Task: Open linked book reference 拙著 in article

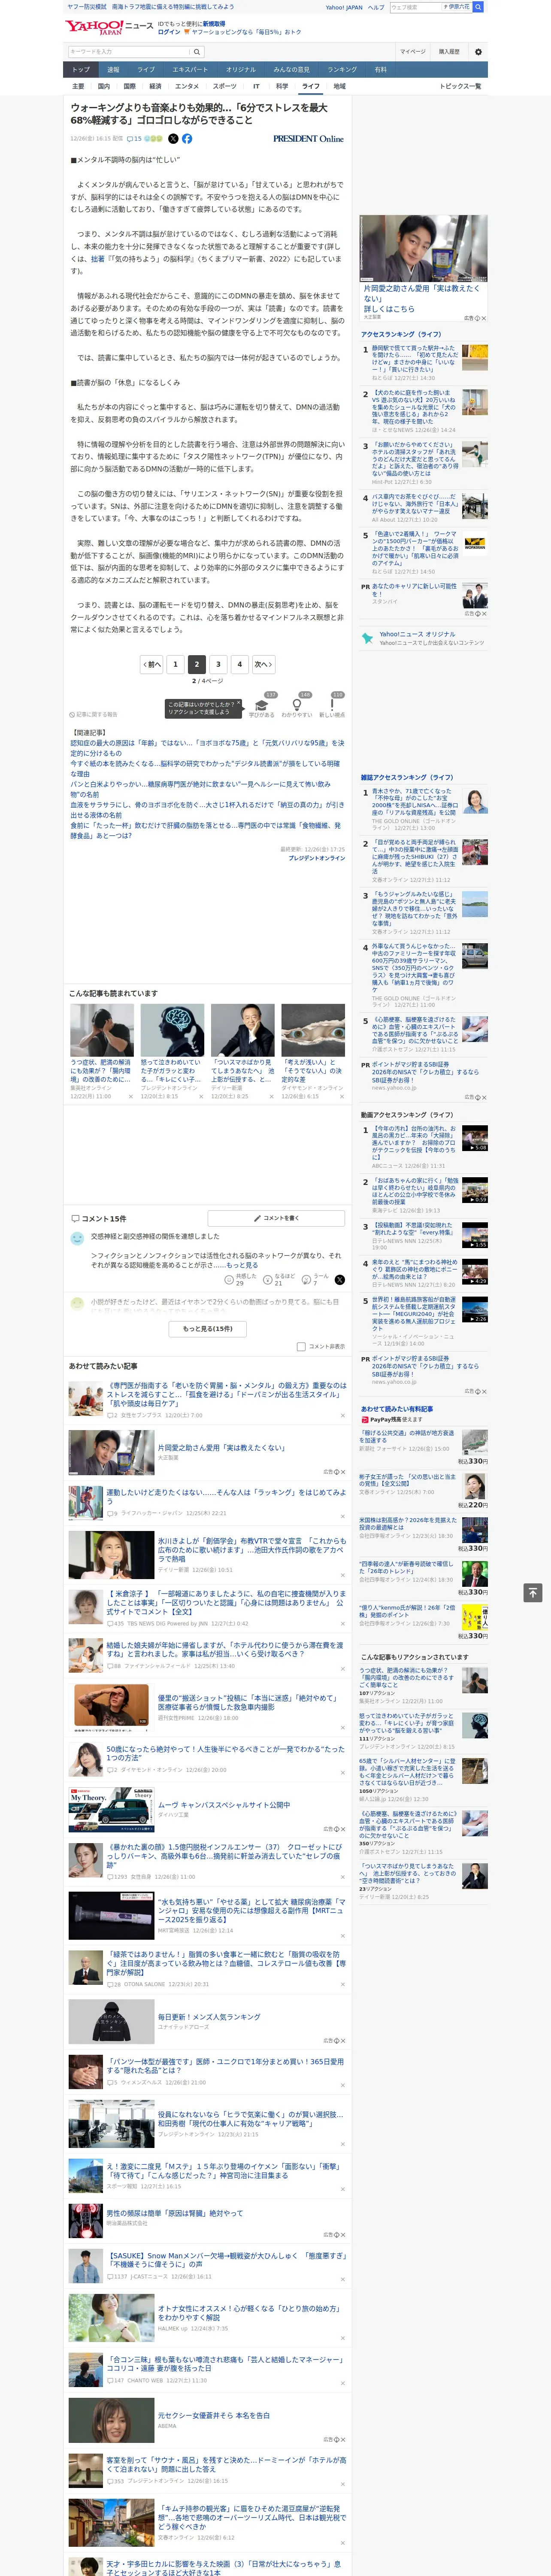Action: 97,259
